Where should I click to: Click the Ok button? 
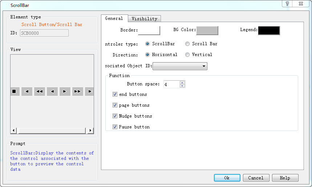tap(227, 178)
